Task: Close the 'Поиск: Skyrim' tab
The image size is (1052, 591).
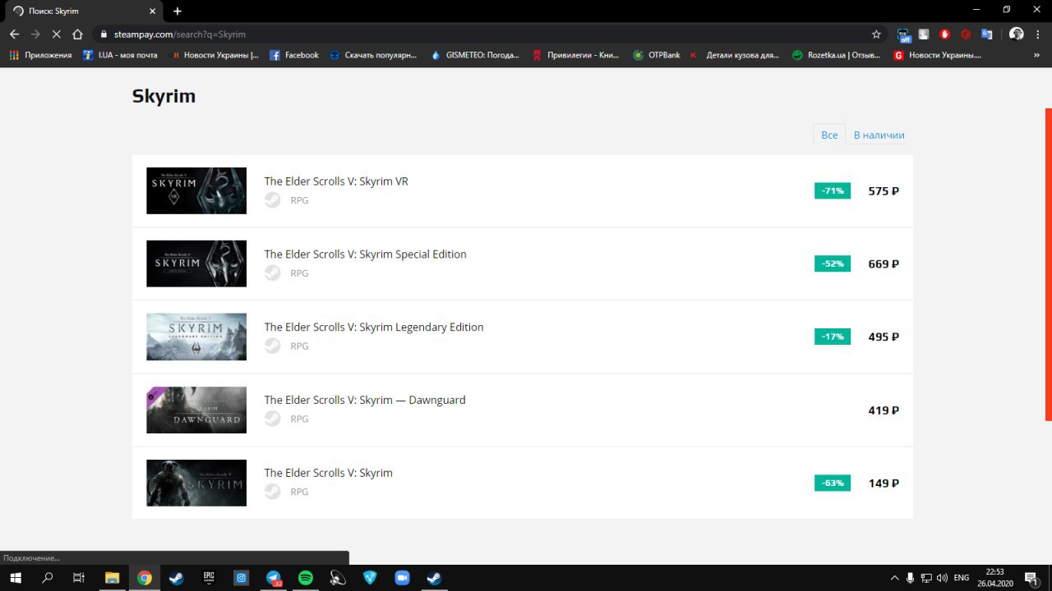Action: (x=154, y=11)
